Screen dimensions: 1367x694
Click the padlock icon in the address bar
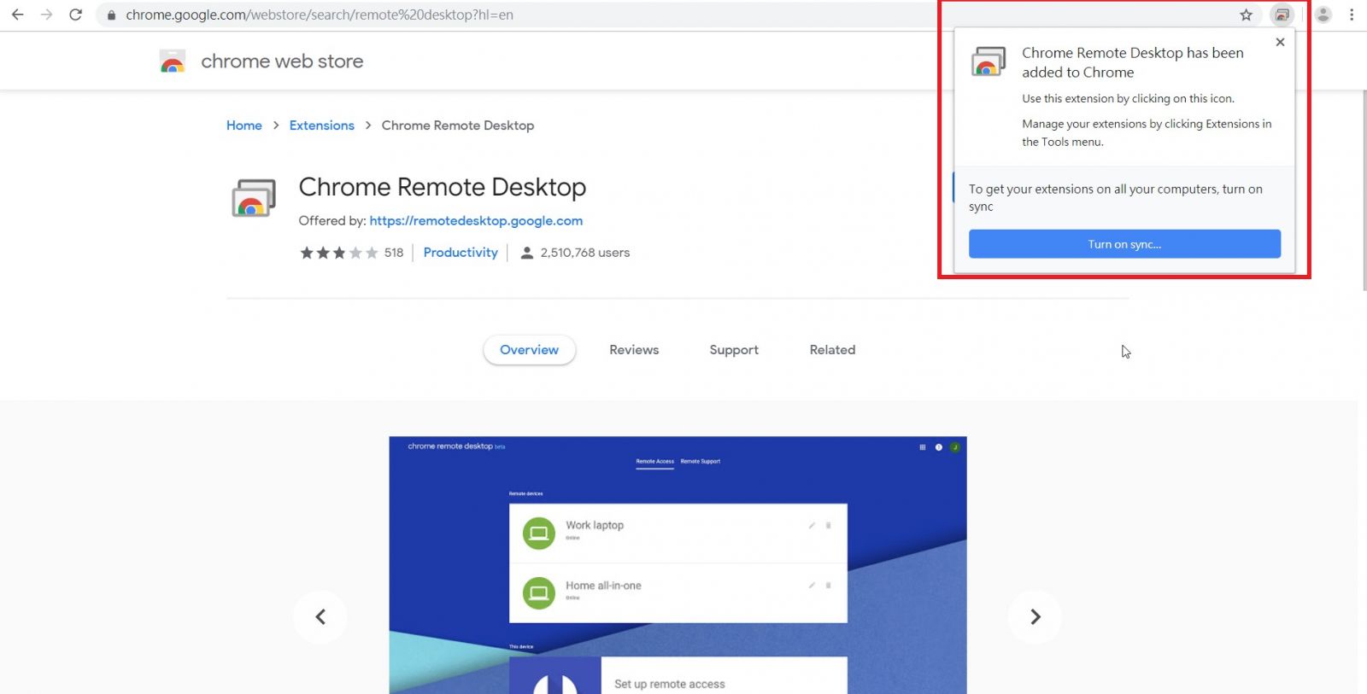[x=111, y=15]
